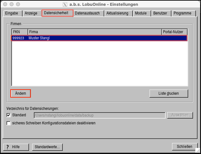
Task: Open Hilfe with the question mark button
Action: pyautogui.click(x=16, y=147)
